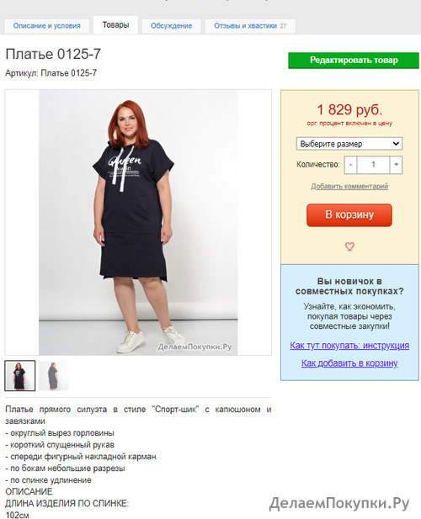Switch to the 'Товары' tab
Screen dimensions: 421x519
click(x=115, y=25)
